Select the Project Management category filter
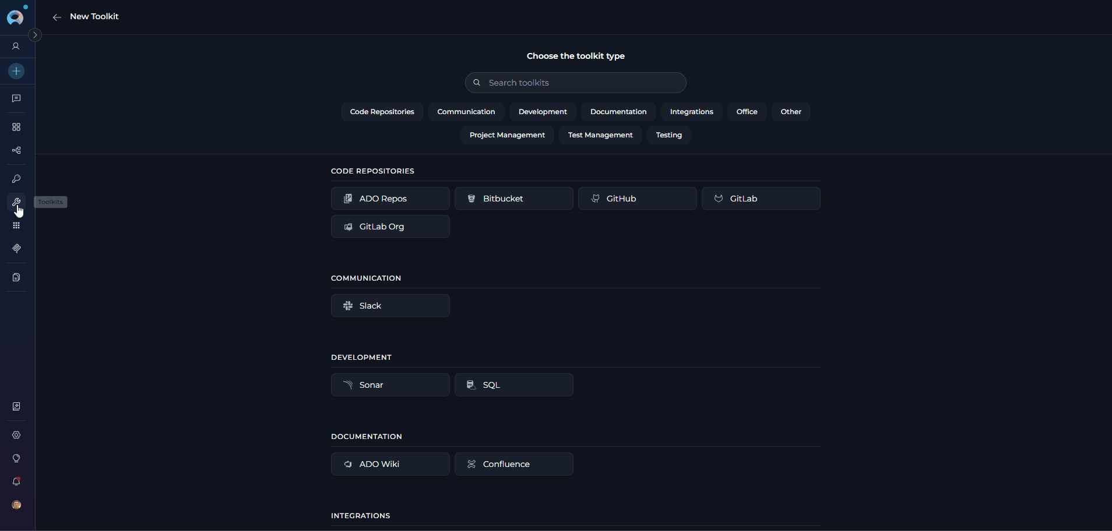The width and height of the screenshot is (1112, 531). pyautogui.click(x=506, y=134)
